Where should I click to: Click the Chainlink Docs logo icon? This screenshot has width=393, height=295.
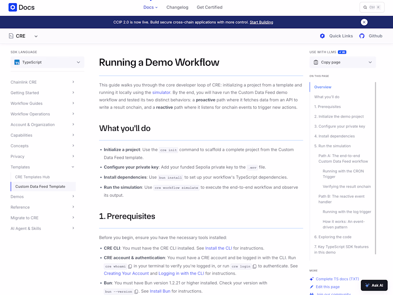click(13, 7)
